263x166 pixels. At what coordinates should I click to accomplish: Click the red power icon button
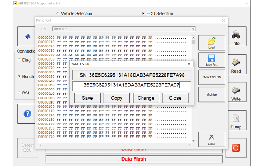tap(236, 148)
